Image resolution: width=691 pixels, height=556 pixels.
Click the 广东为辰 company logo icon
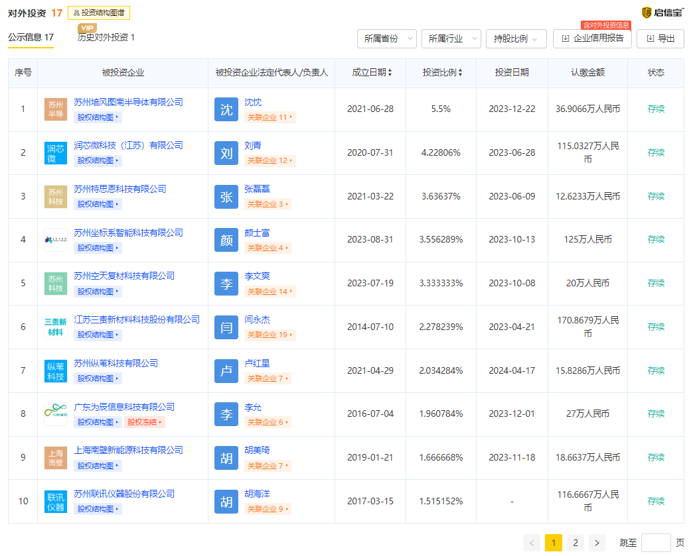[x=56, y=414]
